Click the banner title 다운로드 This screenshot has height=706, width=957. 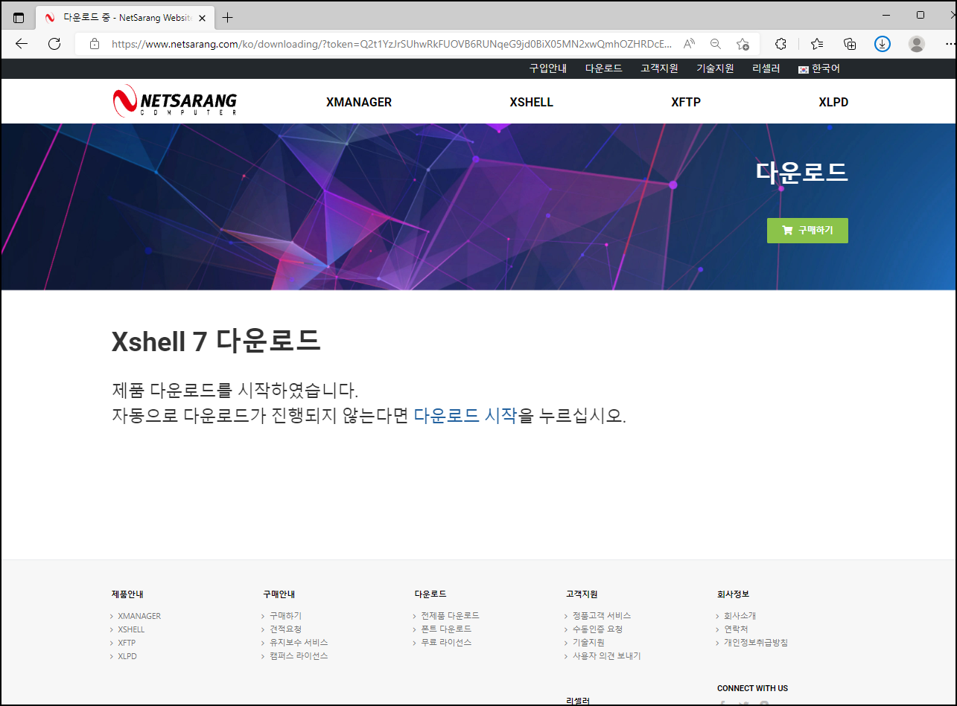coord(802,172)
